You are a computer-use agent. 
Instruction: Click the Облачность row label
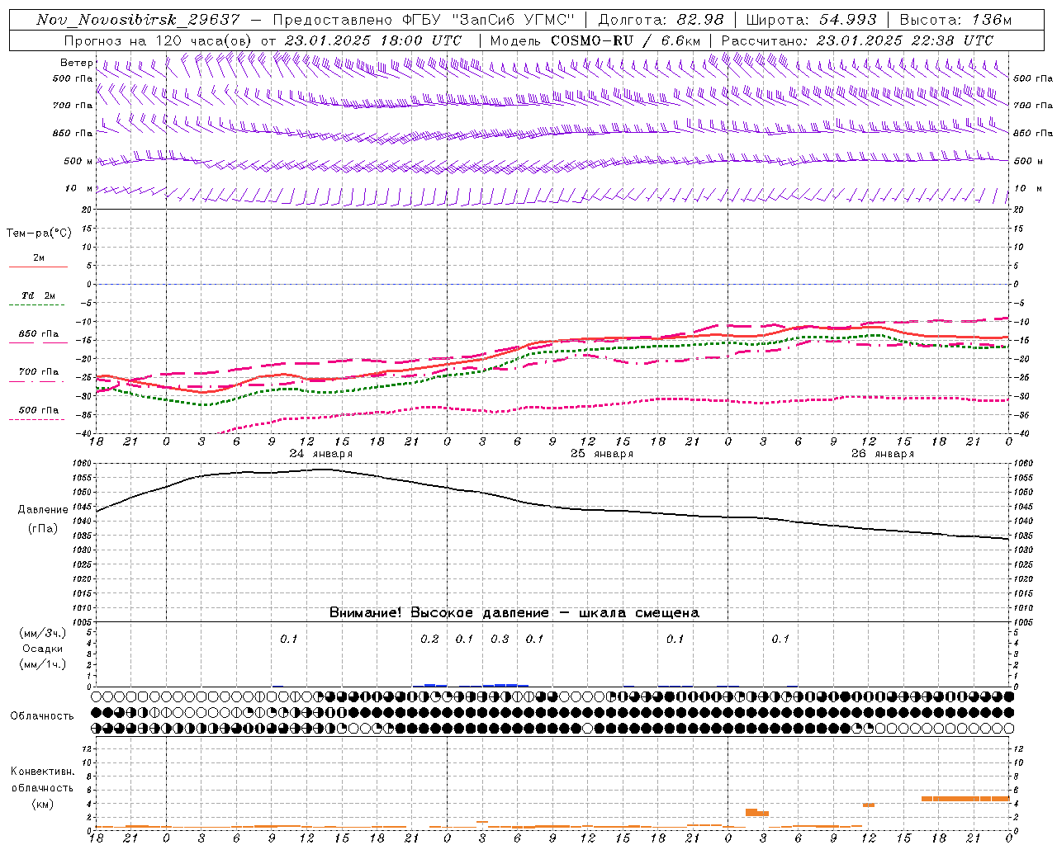42,716
